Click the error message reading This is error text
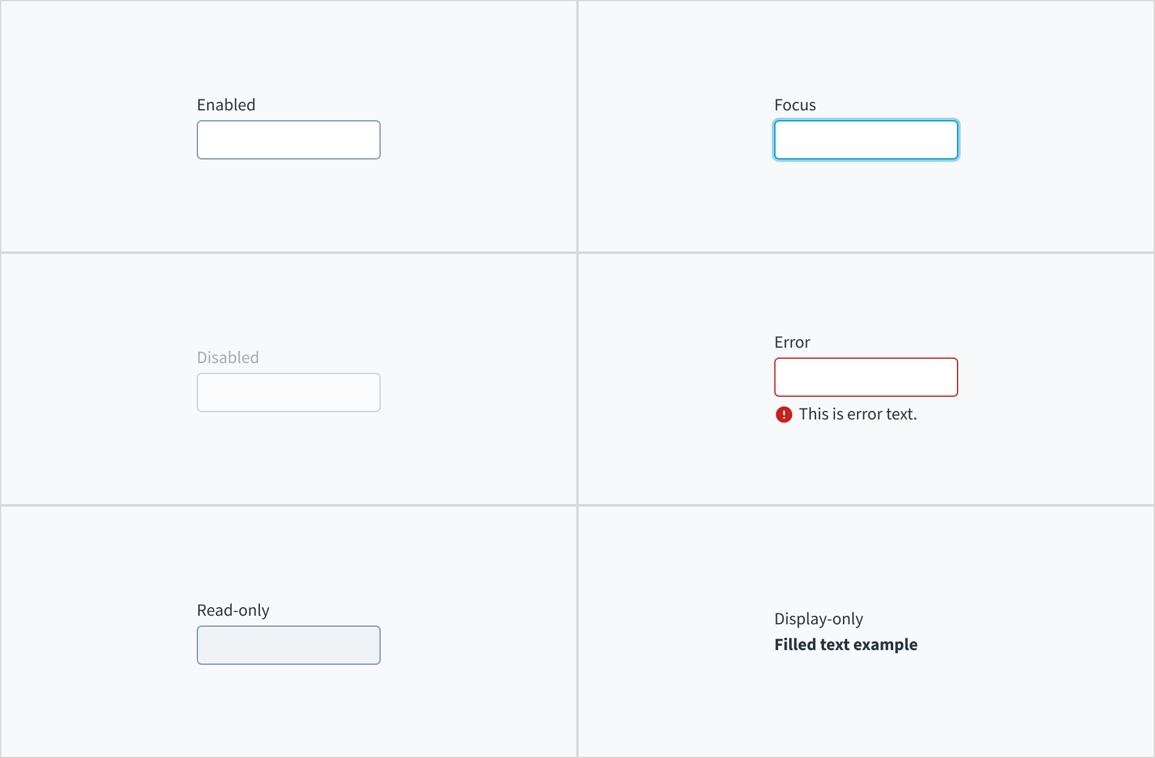This screenshot has width=1155, height=758. 858,414
